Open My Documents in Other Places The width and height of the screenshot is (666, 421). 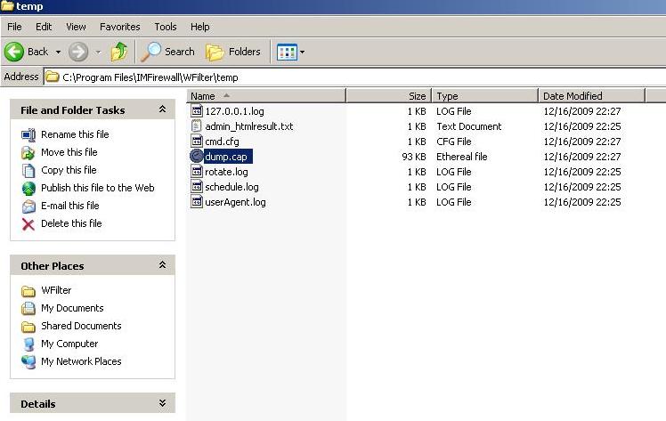tap(72, 308)
